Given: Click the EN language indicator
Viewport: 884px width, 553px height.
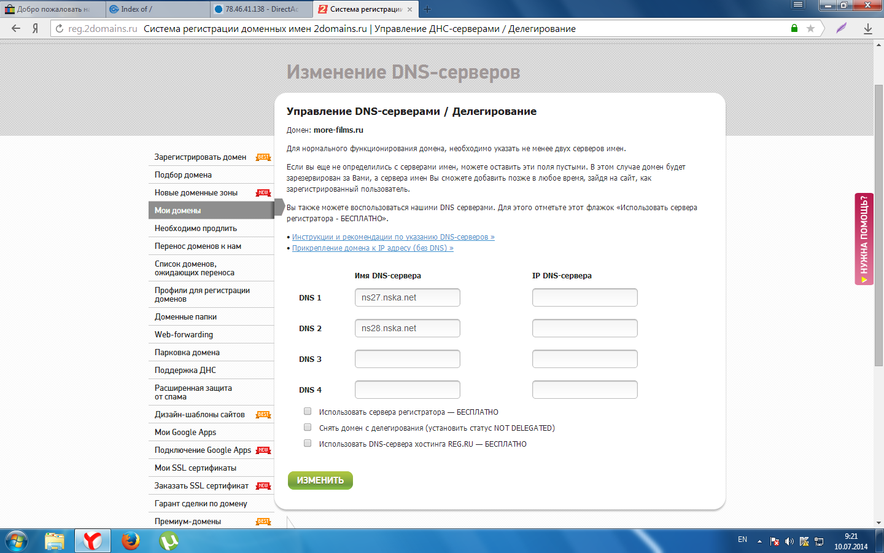Looking at the screenshot, I should [742, 539].
